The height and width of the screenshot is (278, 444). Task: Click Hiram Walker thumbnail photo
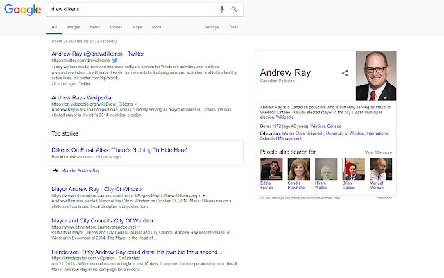(x=326, y=169)
